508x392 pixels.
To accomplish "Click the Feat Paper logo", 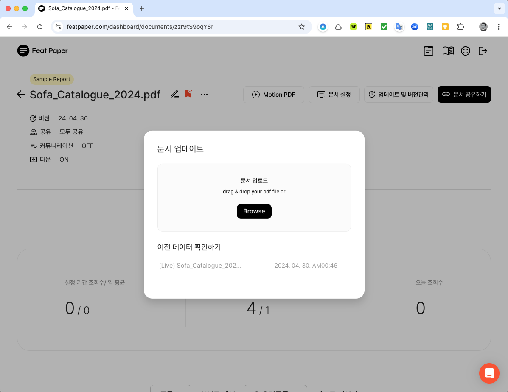I will click(42, 50).
